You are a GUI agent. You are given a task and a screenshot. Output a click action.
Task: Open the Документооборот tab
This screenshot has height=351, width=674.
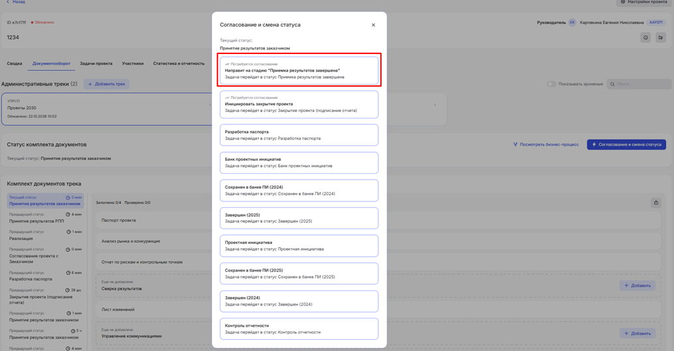tap(51, 64)
